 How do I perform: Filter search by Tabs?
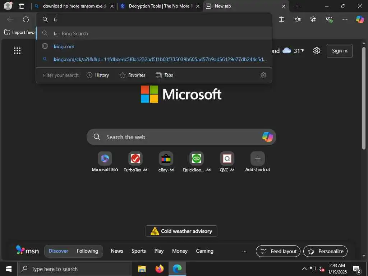pyautogui.click(x=165, y=75)
